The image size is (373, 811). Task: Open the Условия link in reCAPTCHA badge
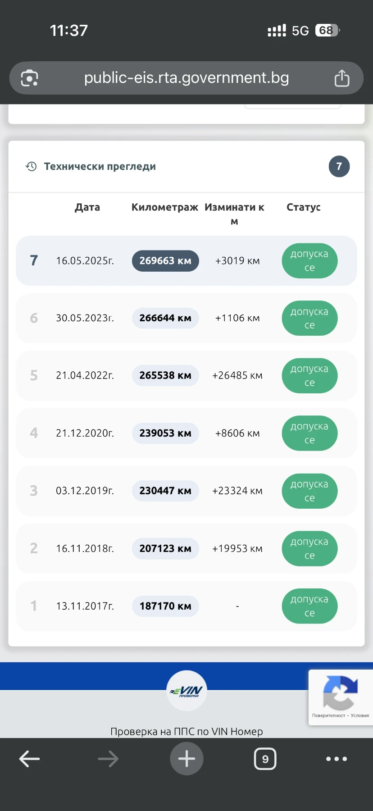point(360,715)
